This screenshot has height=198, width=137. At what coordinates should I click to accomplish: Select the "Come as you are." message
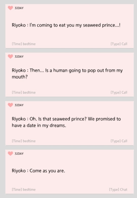pyautogui.click(x=38, y=171)
